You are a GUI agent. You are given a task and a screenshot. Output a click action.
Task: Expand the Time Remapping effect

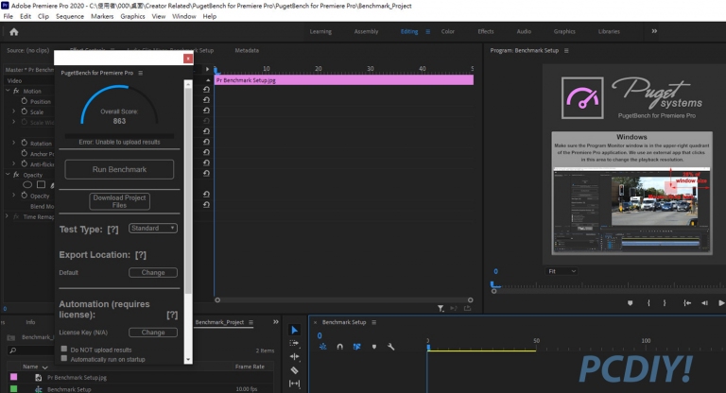click(7, 216)
